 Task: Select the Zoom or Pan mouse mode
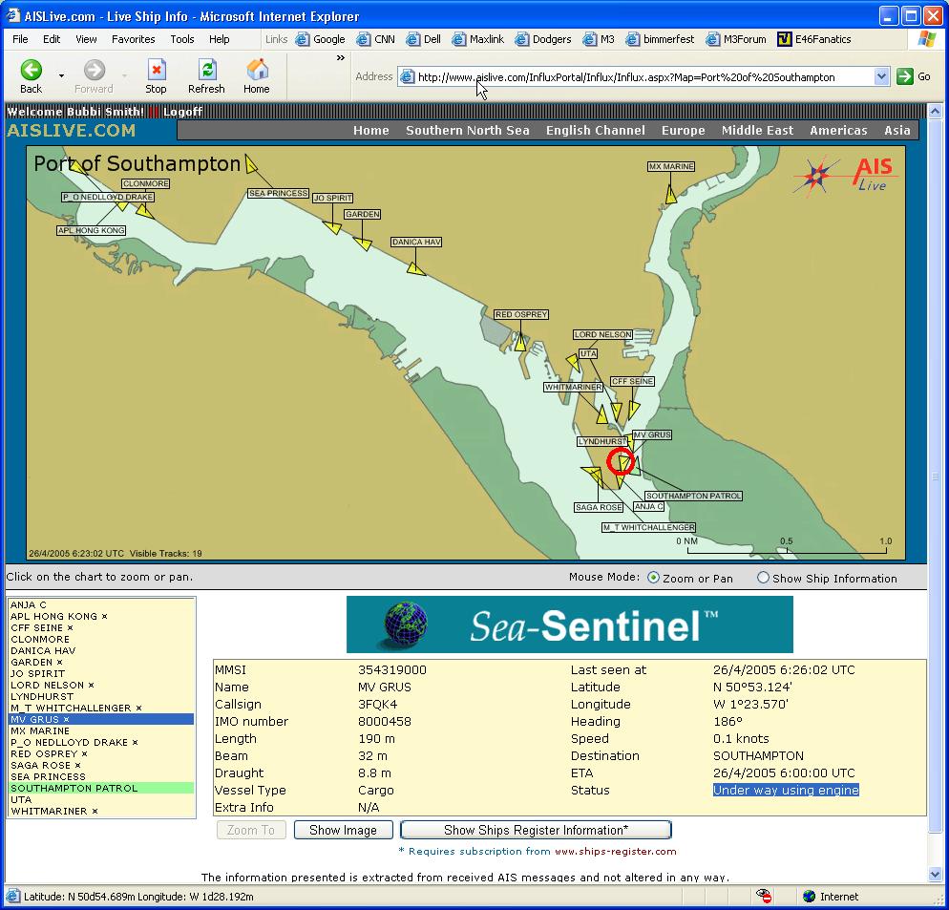653,578
